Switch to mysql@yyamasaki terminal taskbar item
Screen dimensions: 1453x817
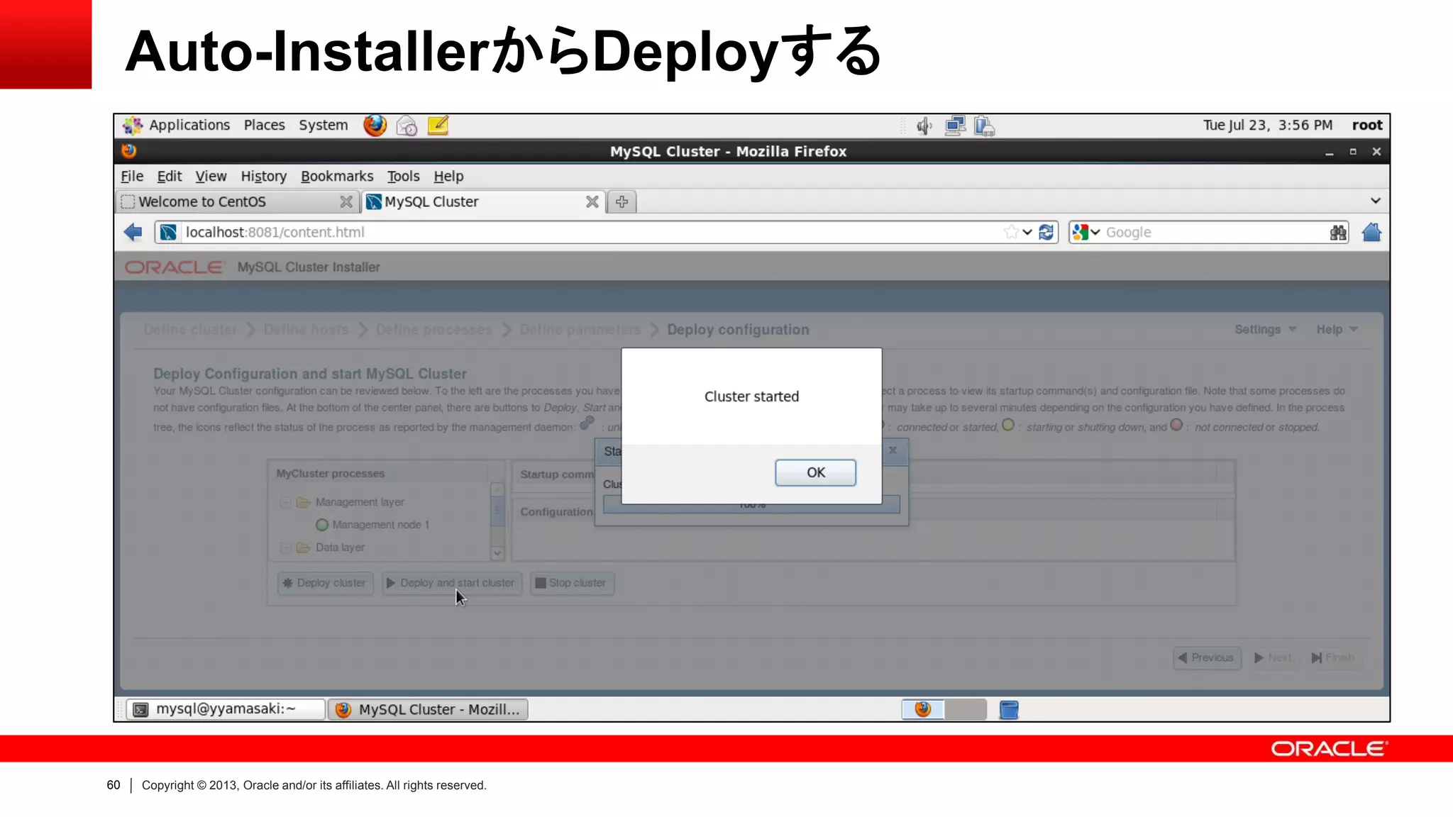[x=226, y=709]
